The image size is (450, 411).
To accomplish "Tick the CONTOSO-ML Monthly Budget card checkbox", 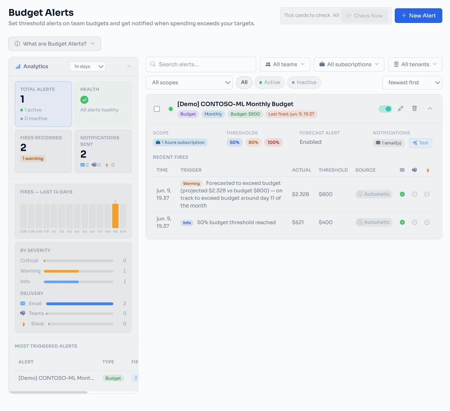I will click(157, 109).
